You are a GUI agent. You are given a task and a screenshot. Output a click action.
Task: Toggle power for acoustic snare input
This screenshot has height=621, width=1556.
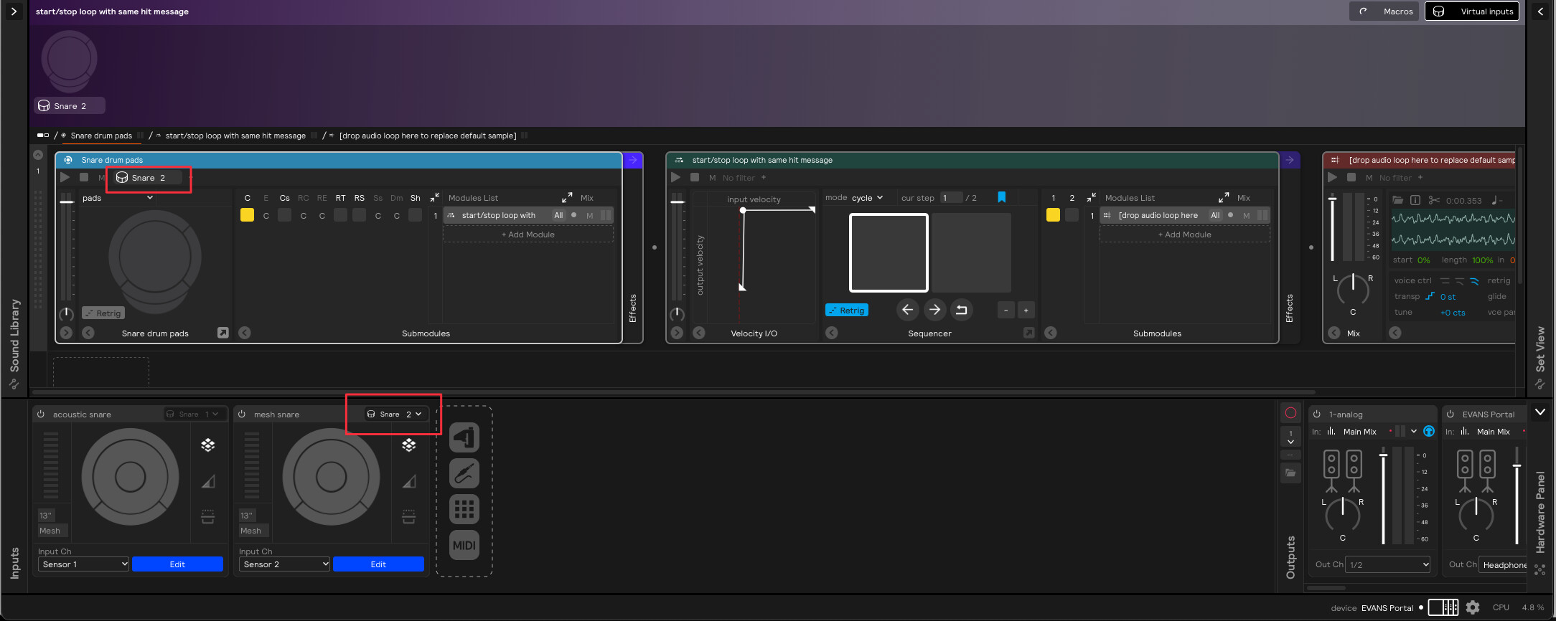[x=41, y=414]
